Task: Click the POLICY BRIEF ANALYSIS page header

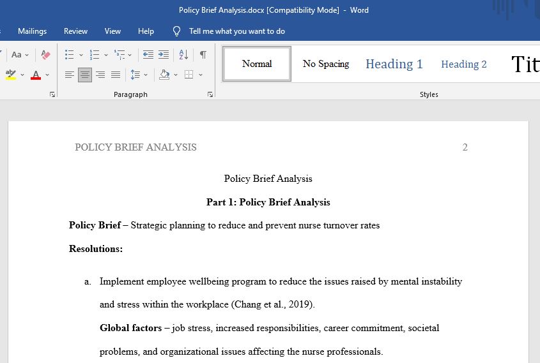Action: (x=135, y=147)
